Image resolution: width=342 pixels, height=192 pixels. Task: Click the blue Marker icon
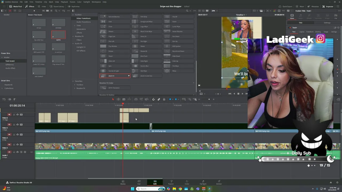click(176, 99)
